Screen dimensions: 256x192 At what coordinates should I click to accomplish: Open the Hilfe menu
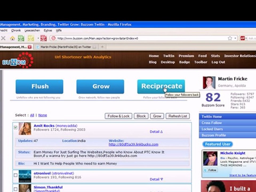pyautogui.click(x=59, y=30)
